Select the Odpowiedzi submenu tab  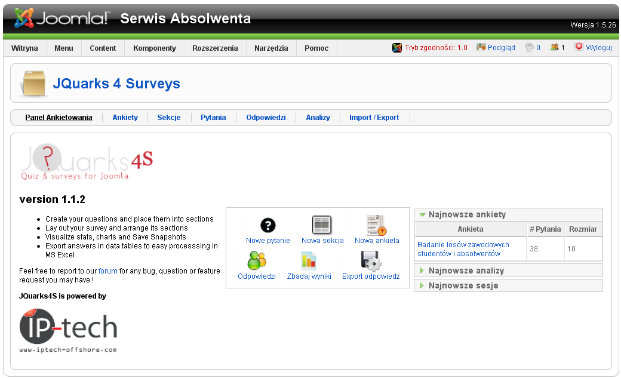[x=266, y=118]
